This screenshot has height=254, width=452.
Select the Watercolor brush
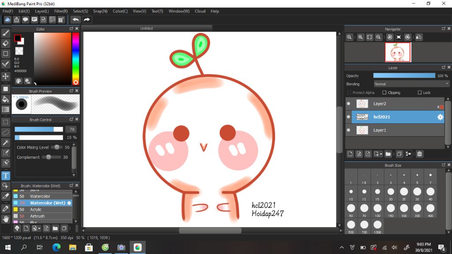click(x=42, y=196)
